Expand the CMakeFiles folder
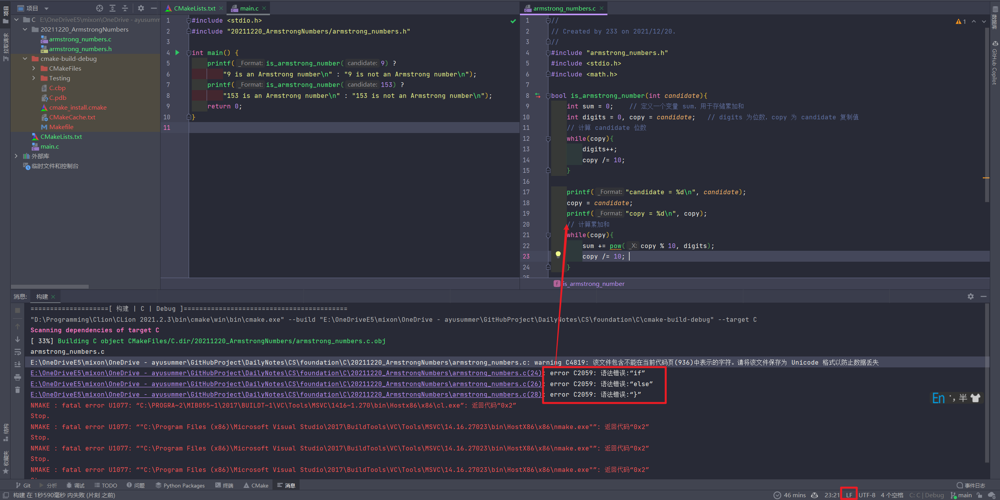The image size is (1000, 500). coord(34,69)
